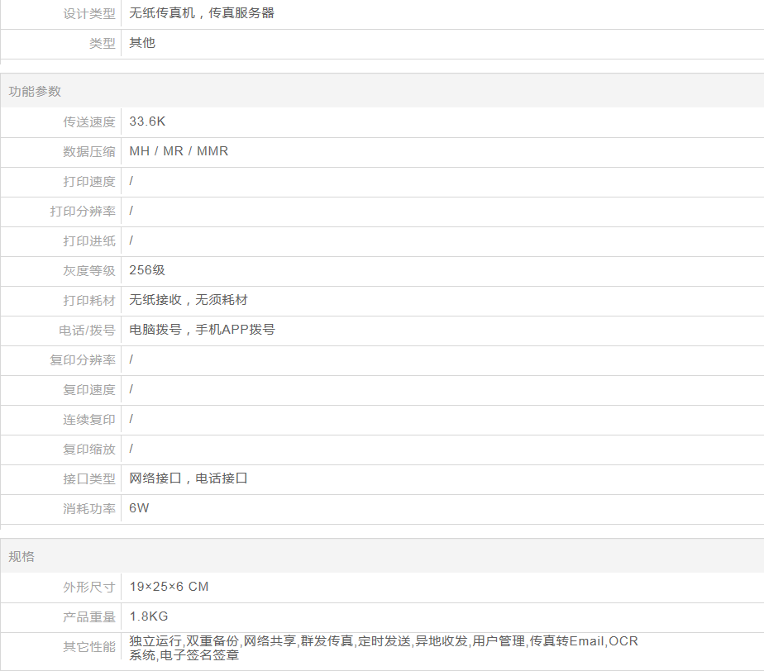The width and height of the screenshot is (764, 671).
Task: Click the 网络接口，电话接口 value
Action: click(x=189, y=478)
